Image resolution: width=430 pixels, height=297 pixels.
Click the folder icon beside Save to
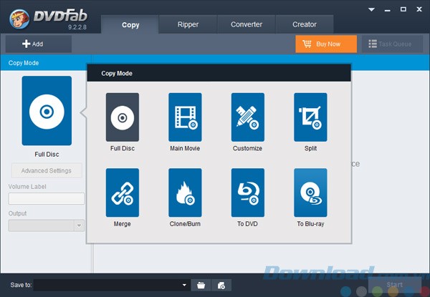(201, 285)
